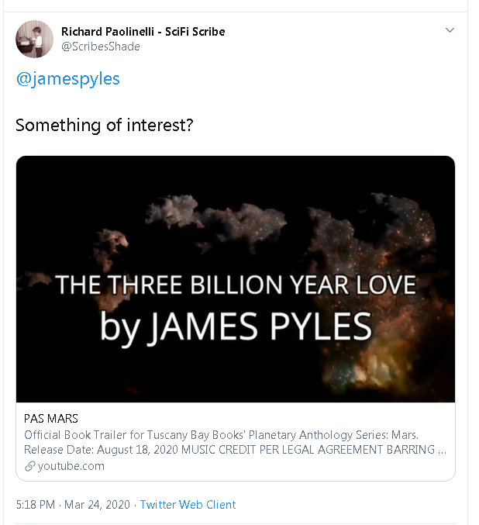This screenshot has height=525, width=479.
Task: Open the @jamespyles mention link
Action: [67, 79]
